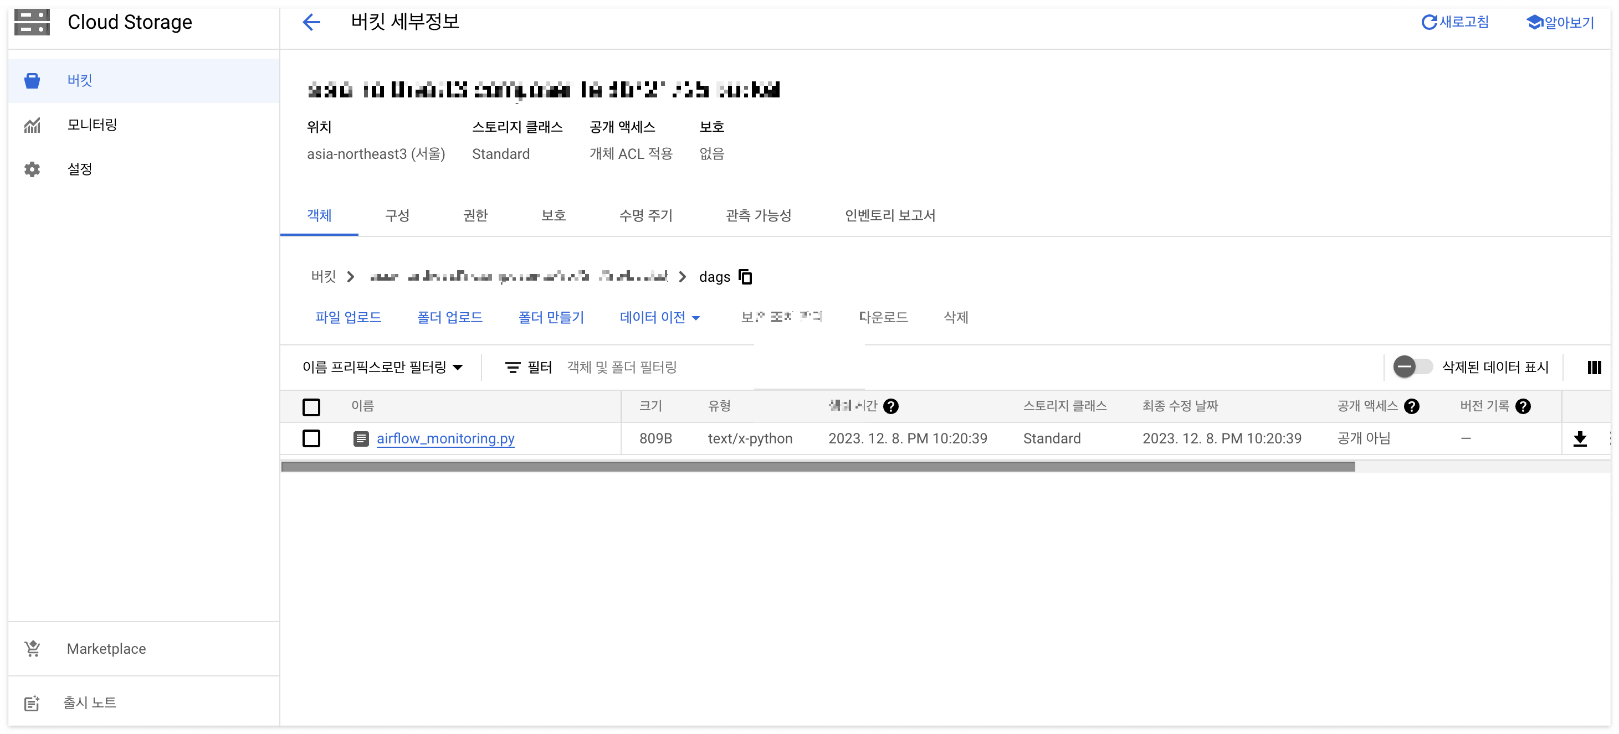Expand the 데이터 이전 dropdown
This screenshot has height=734, width=1619.
659,318
